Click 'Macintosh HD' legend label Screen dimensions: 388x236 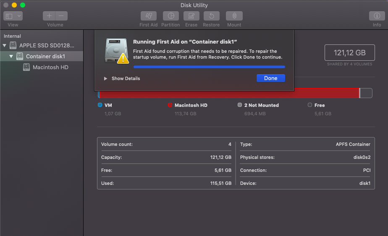pyautogui.click(x=191, y=105)
